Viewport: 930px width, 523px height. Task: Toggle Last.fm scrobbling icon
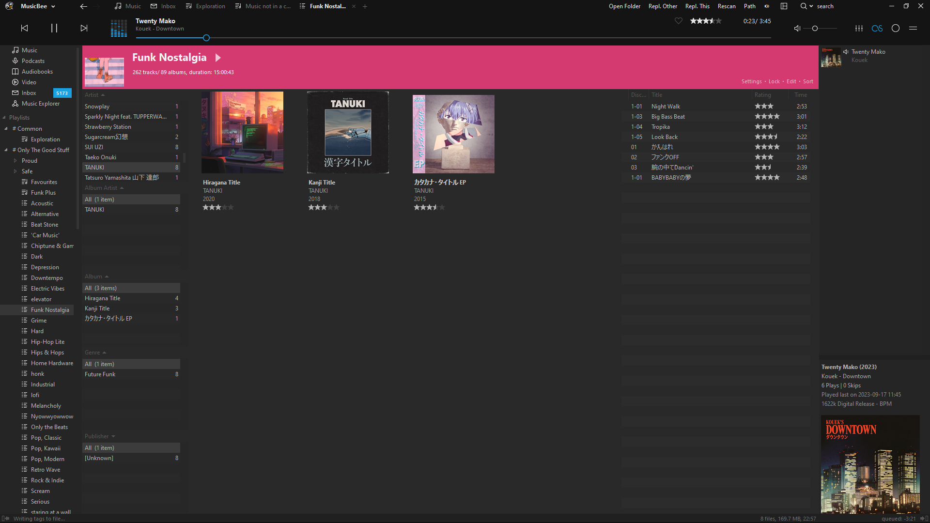pos(877,28)
